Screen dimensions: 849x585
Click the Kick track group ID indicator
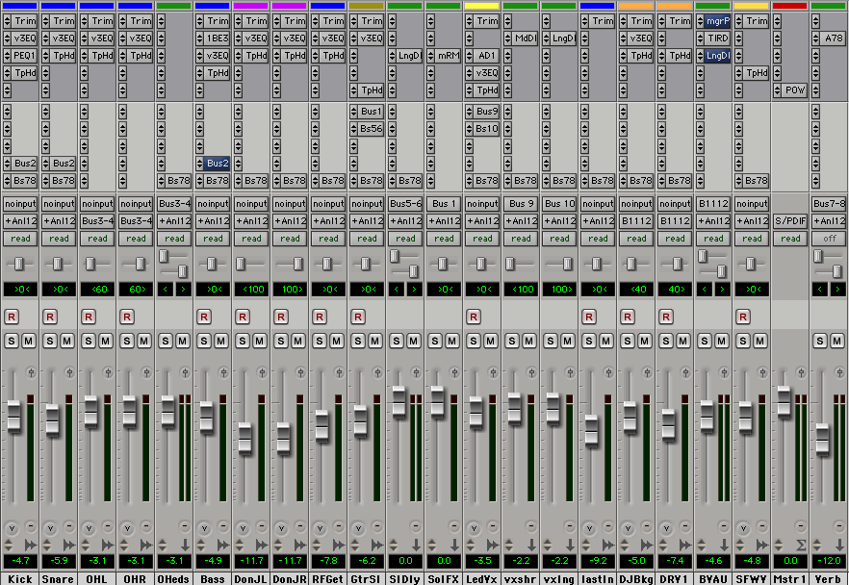pos(31,525)
